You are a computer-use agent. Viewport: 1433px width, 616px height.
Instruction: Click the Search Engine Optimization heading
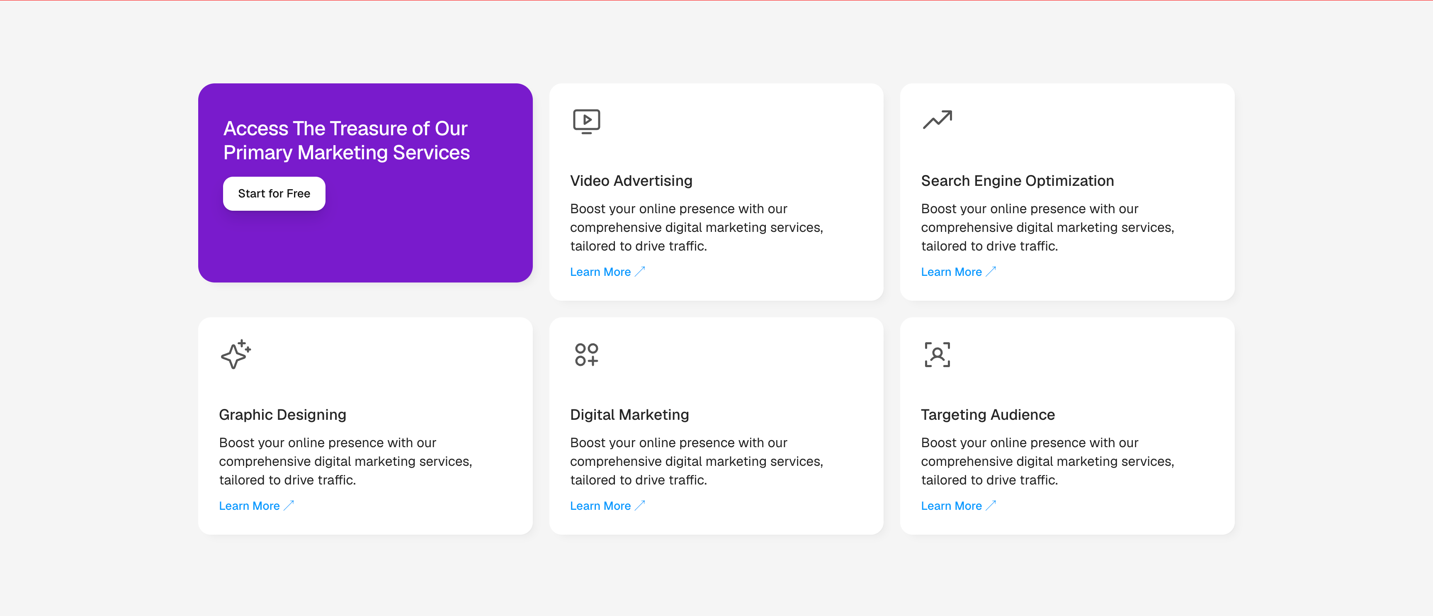pyautogui.click(x=1017, y=181)
